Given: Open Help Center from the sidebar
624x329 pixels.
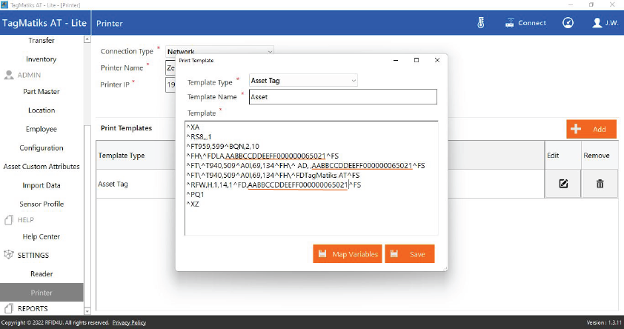Looking at the screenshot, I should pyautogui.click(x=42, y=236).
